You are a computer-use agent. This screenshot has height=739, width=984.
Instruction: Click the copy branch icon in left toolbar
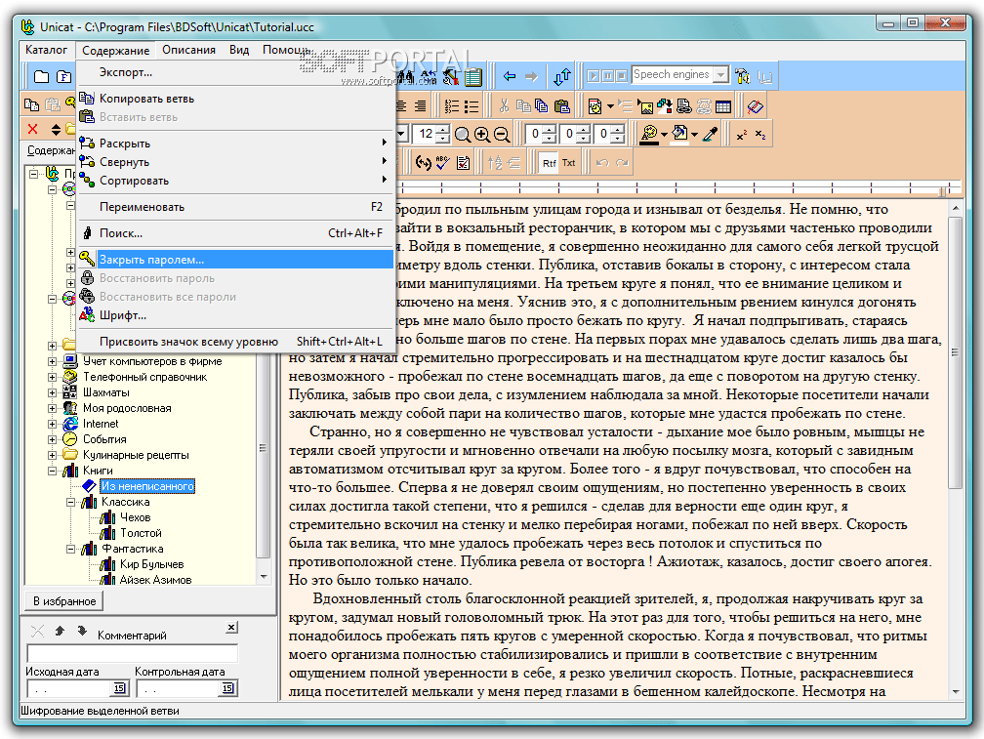tap(31, 104)
